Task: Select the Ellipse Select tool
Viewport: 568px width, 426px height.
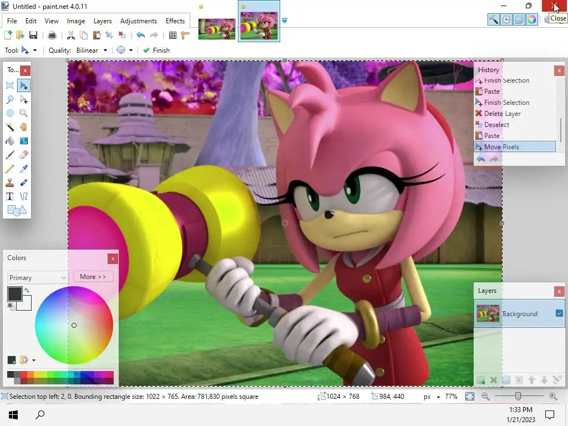Action: (10, 113)
